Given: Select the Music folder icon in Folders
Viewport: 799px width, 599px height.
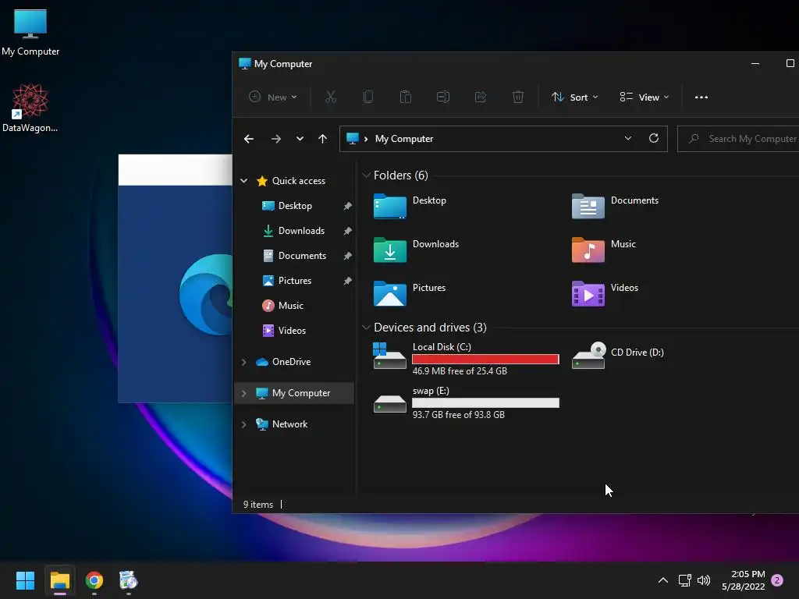Looking at the screenshot, I should [x=588, y=250].
